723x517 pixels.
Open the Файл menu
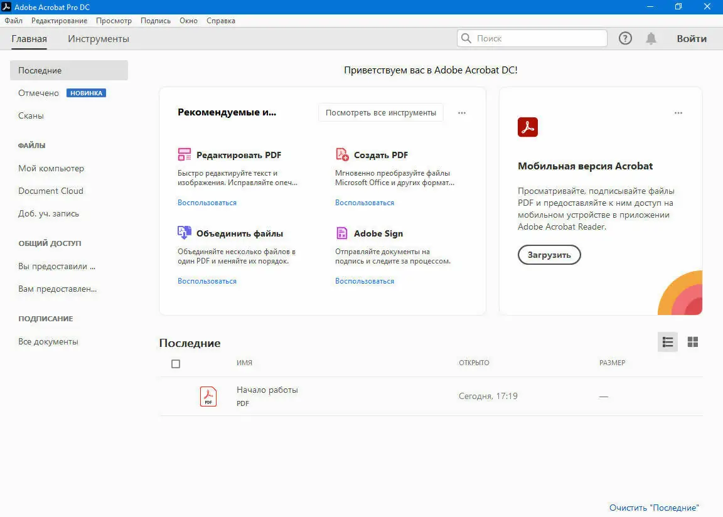click(x=14, y=21)
